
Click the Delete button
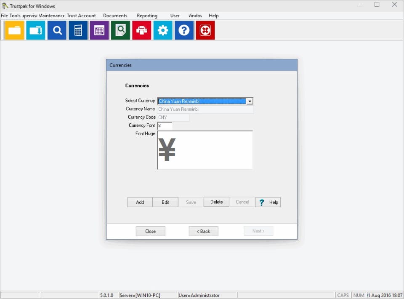(216, 202)
